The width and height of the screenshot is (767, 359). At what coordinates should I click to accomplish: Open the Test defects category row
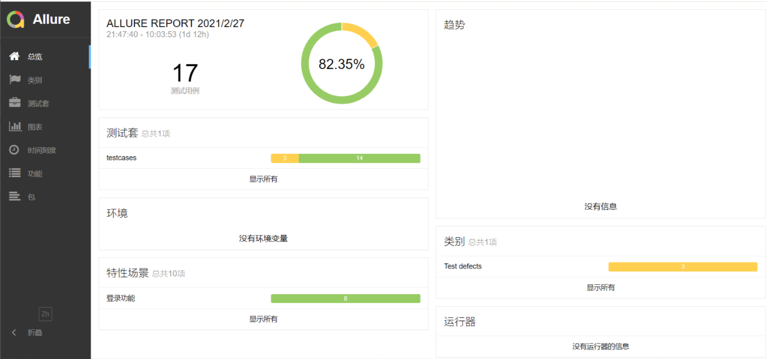[x=600, y=267]
